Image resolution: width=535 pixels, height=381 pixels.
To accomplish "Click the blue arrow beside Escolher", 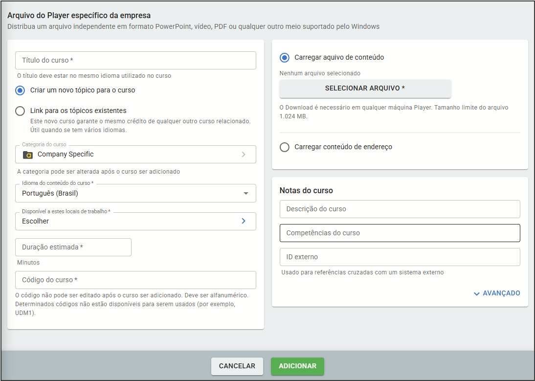I will pyautogui.click(x=244, y=221).
